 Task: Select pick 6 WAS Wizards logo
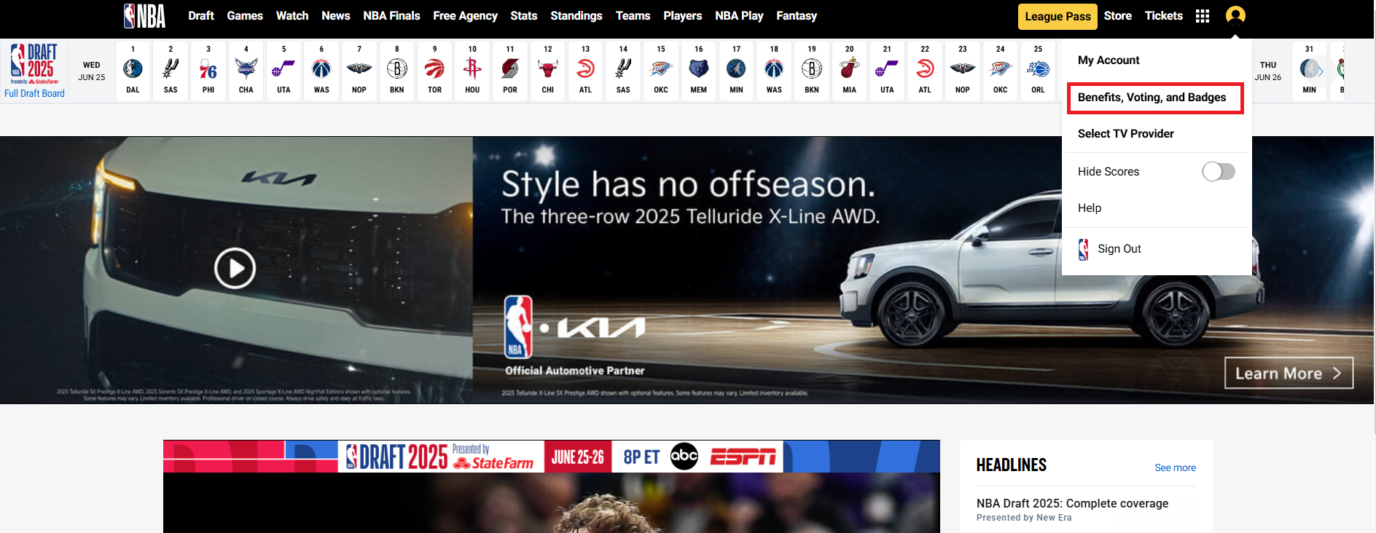pyautogui.click(x=321, y=68)
